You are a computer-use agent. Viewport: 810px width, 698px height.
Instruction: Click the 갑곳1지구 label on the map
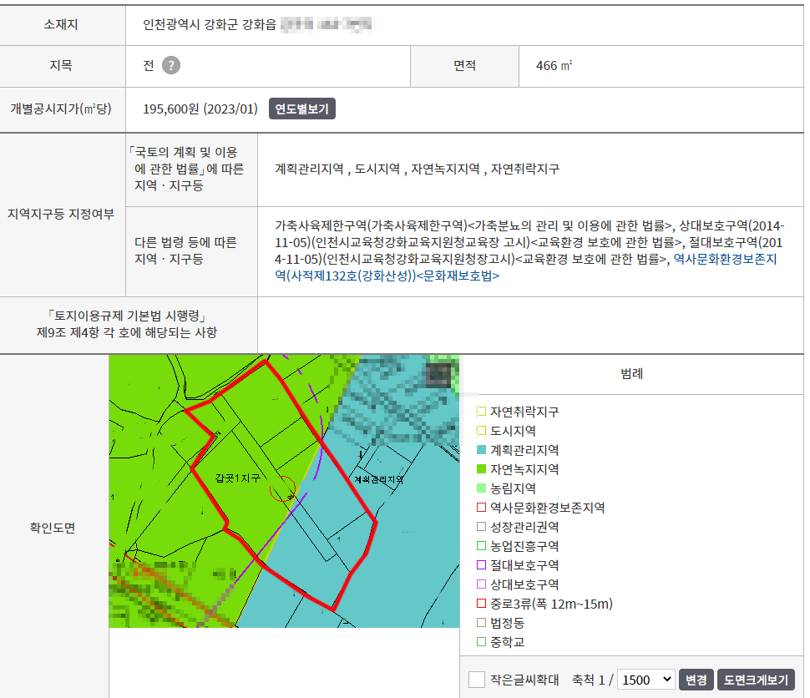(x=238, y=478)
